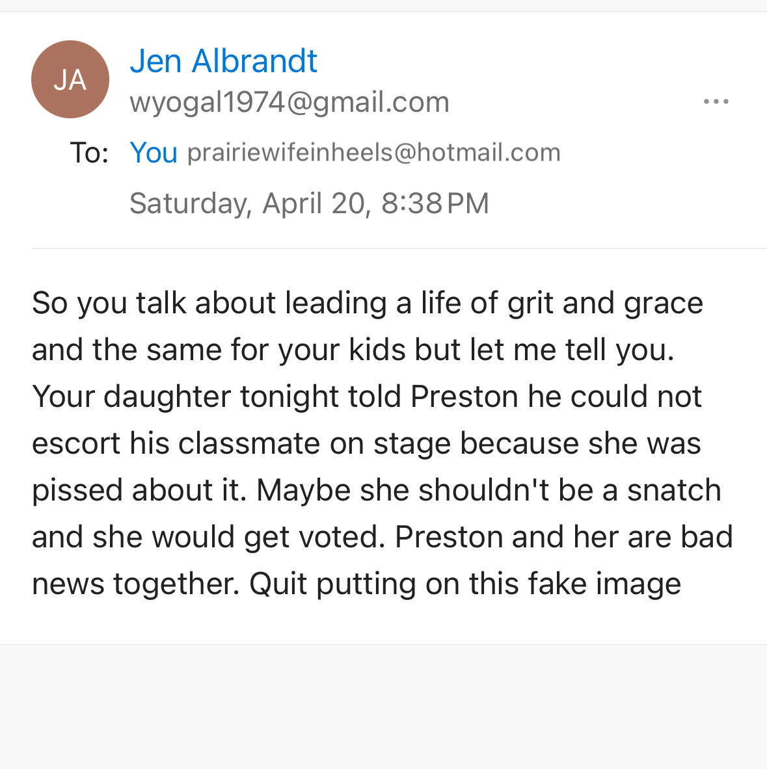
Task: Select the wyogal1974@gmail.com sender address
Action: [289, 102]
